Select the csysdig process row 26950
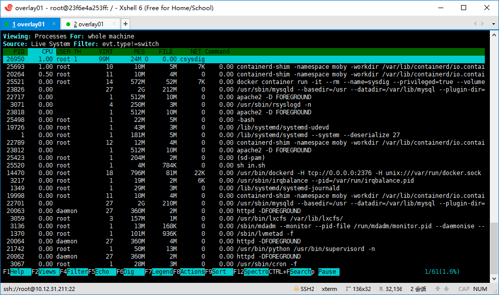 click(x=244, y=59)
